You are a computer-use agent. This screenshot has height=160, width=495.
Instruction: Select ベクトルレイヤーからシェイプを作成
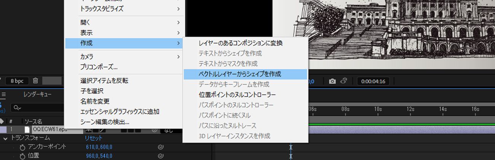pyautogui.click(x=245, y=74)
